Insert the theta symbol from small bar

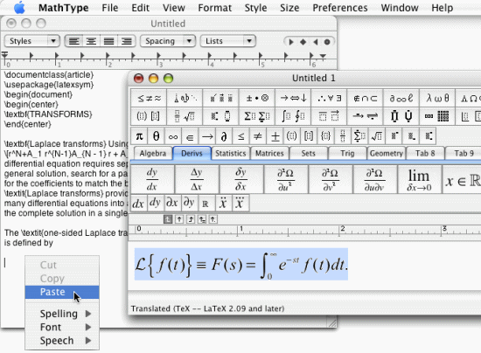157,136
